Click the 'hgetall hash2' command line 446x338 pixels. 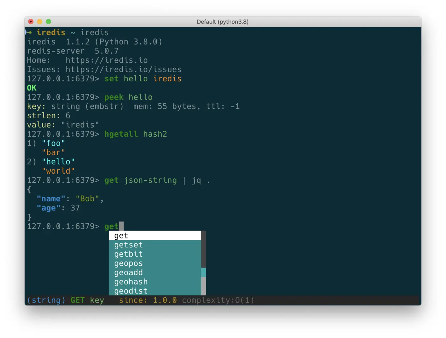point(136,134)
